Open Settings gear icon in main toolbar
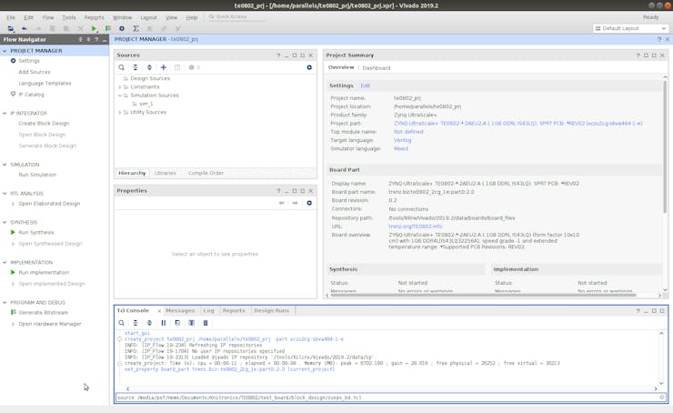The width and height of the screenshot is (673, 413). coord(122,28)
